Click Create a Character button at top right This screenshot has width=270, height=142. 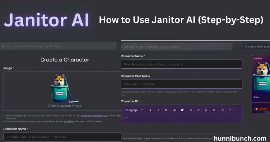[x=257, y=46]
